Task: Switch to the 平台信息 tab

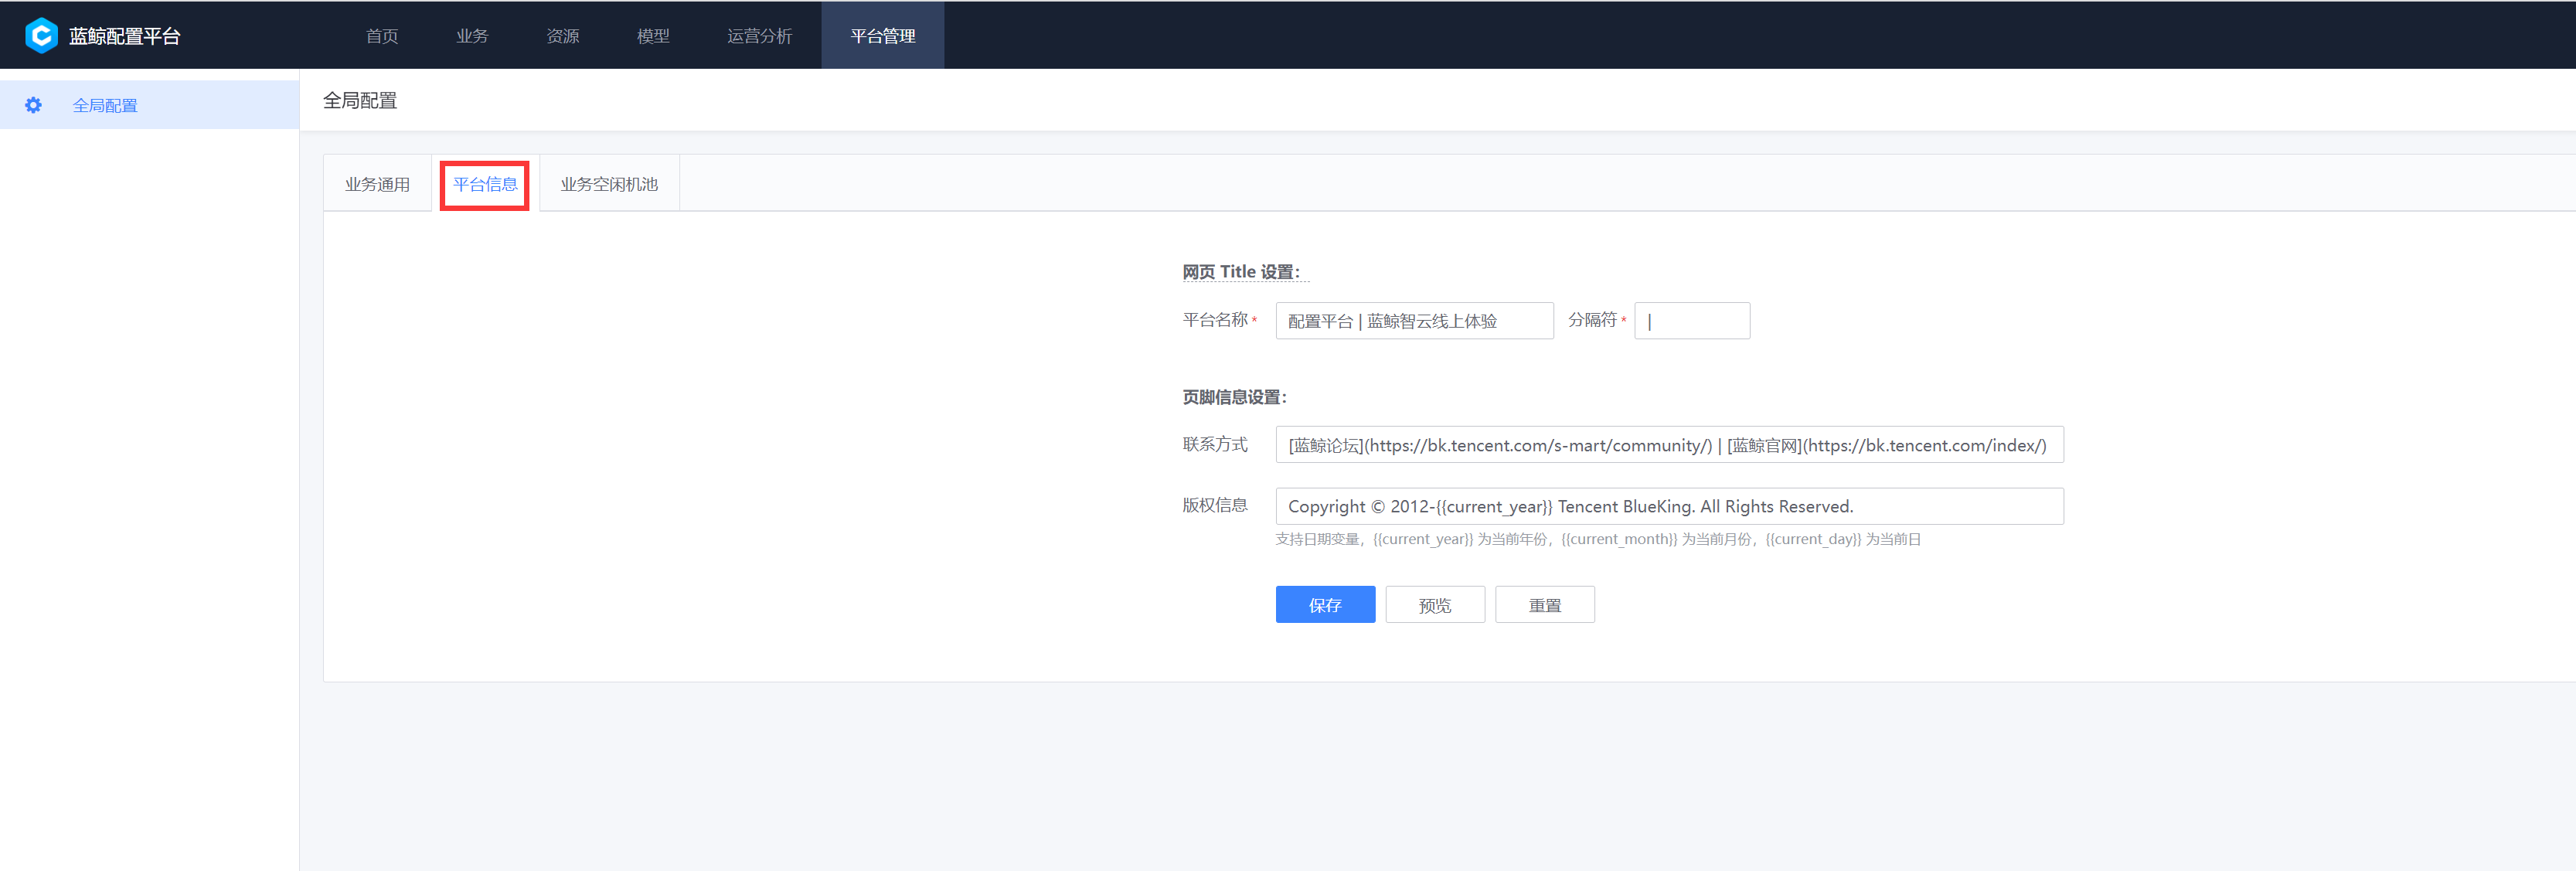Action: pos(485,184)
